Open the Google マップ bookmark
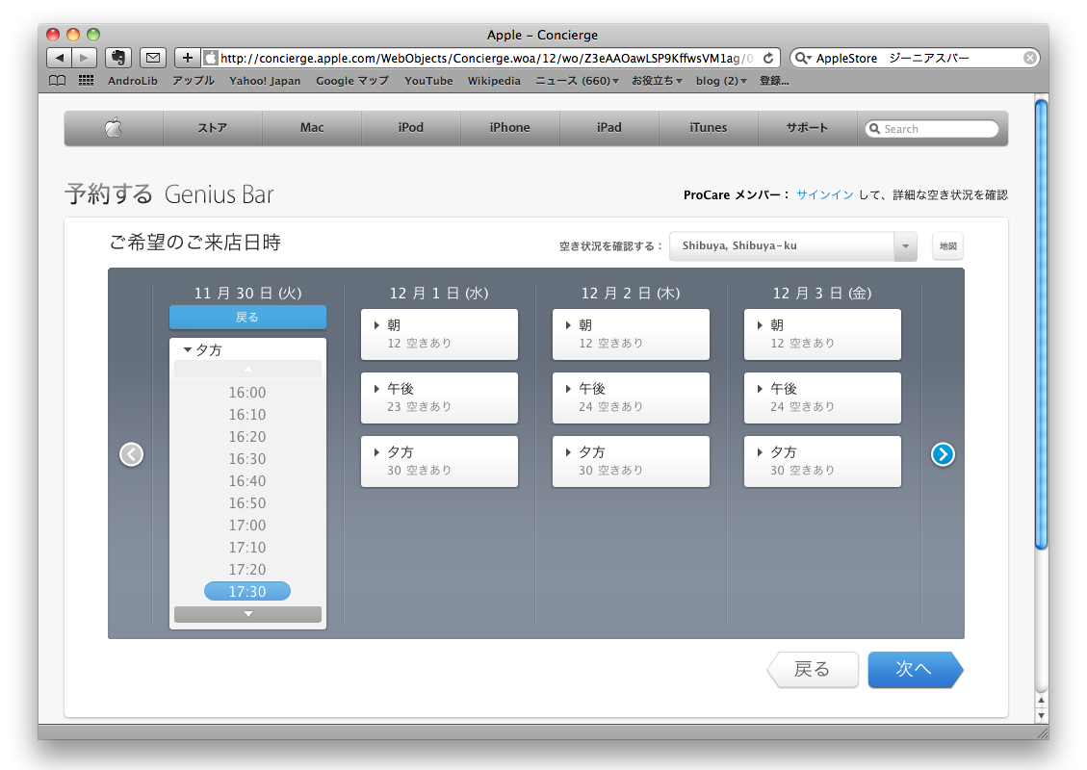This screenshot has width=1087, height=770. click(352, 81)
